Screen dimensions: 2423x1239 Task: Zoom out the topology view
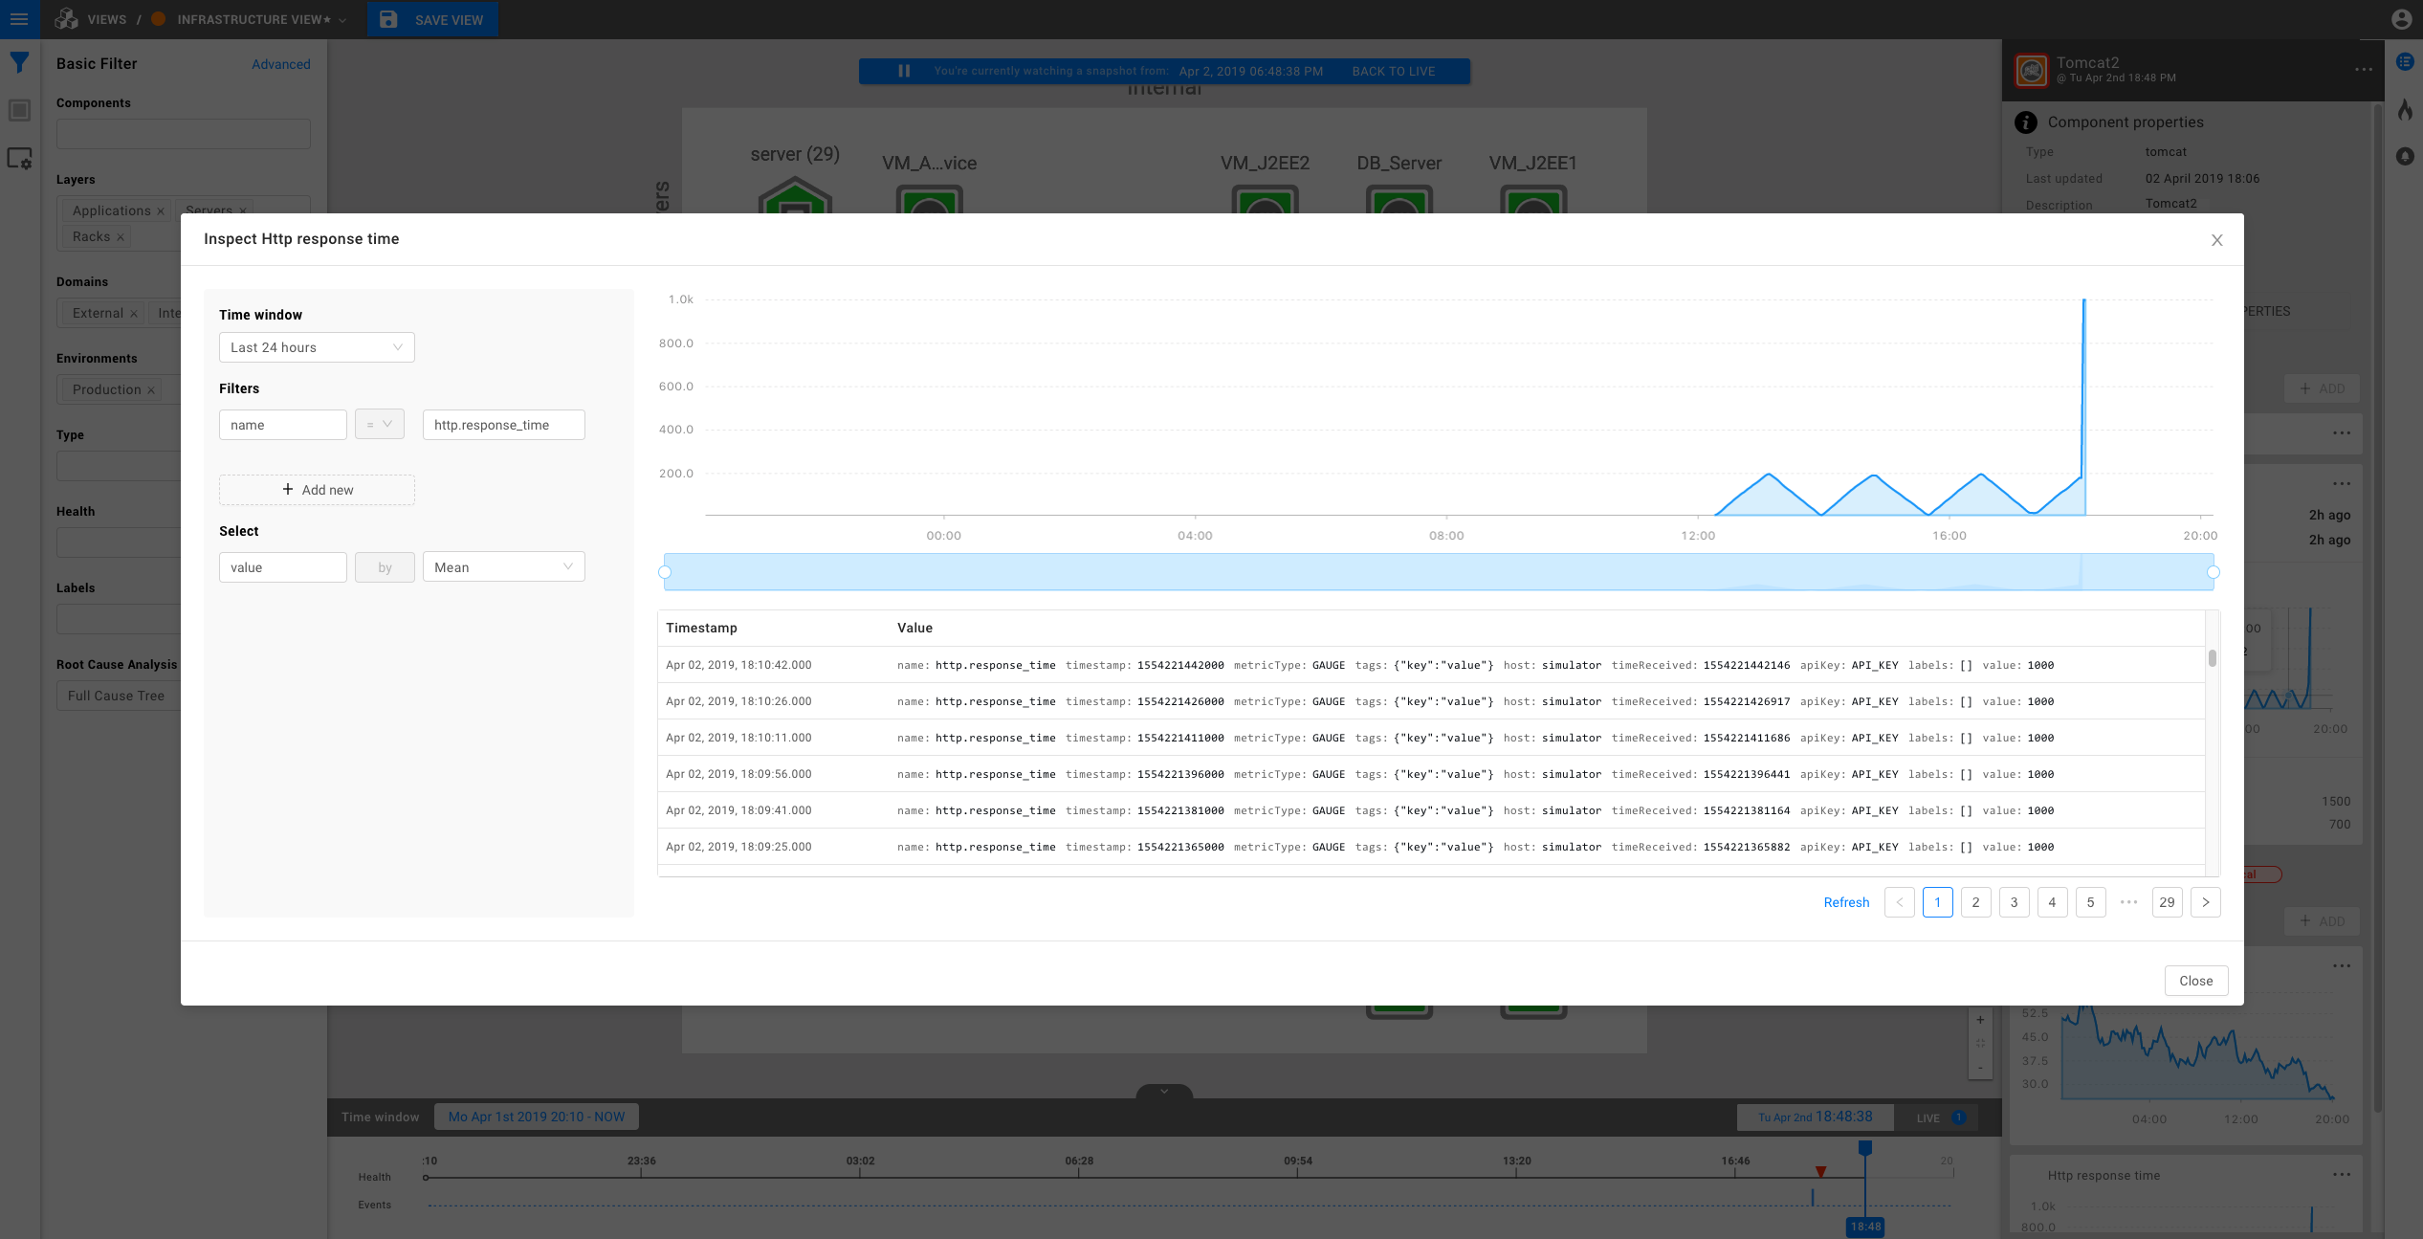tap(1980, 1068)
